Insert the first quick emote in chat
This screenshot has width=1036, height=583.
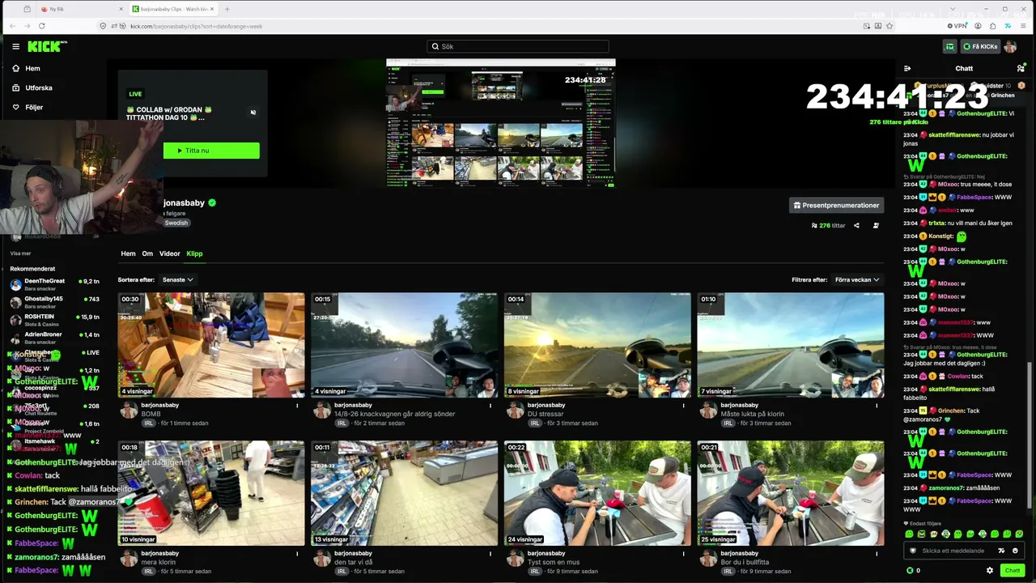[x=909, y=534]
